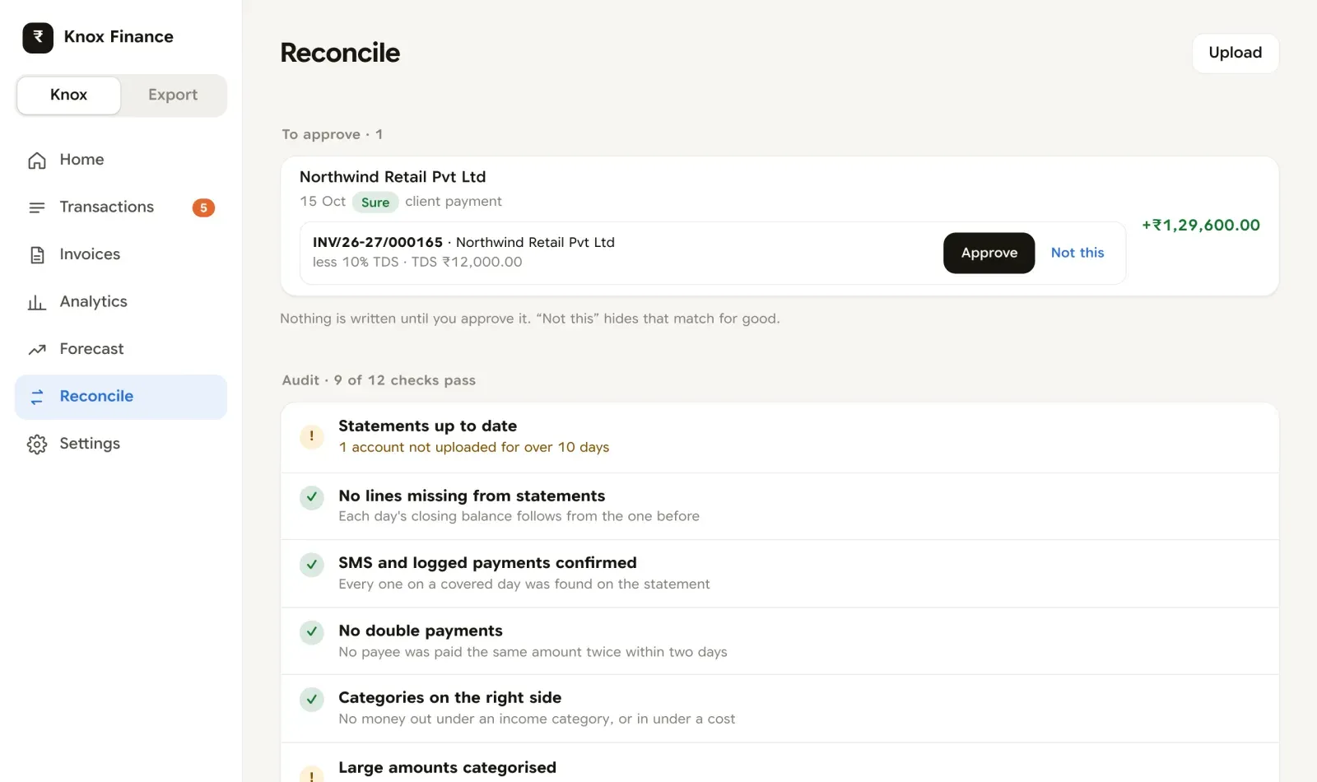The image size is (1317, 782).
Task: Click the Settings gear icon
Action: (x=37, y=445)
